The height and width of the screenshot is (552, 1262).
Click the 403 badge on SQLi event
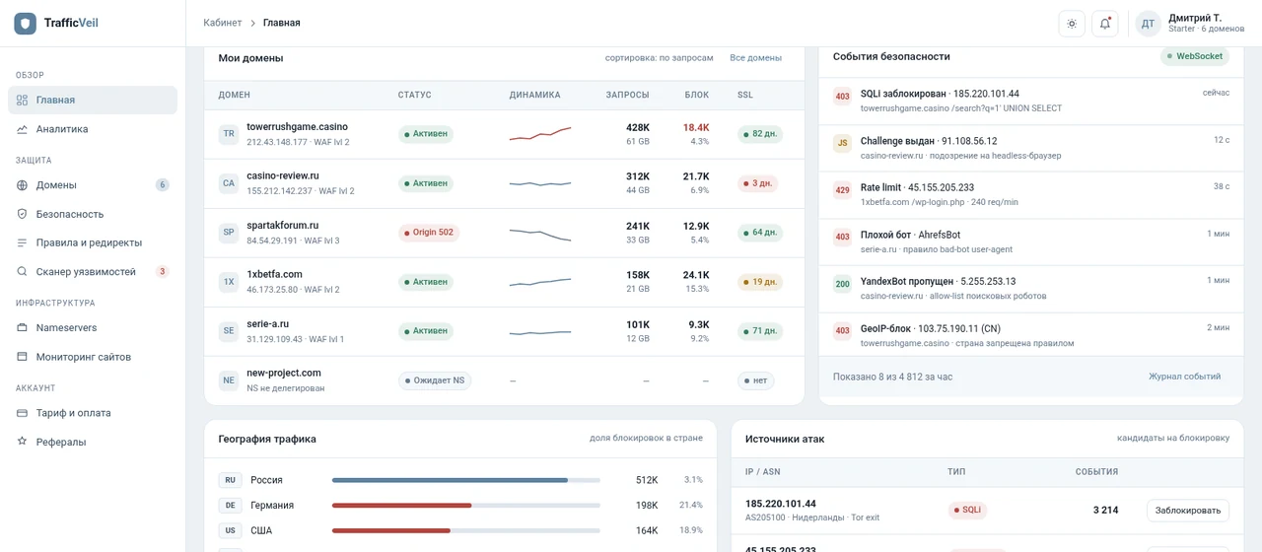(842, 97)
